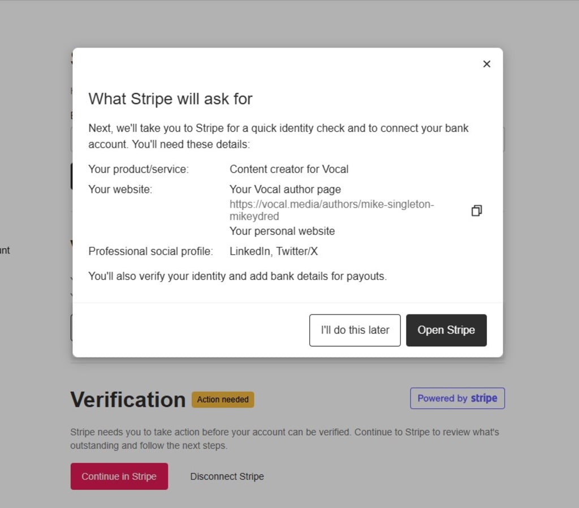The image size is (579, 508).
Task: Close the 'What Stripe will ask for' dialog
Action: (x=487, y=64)
